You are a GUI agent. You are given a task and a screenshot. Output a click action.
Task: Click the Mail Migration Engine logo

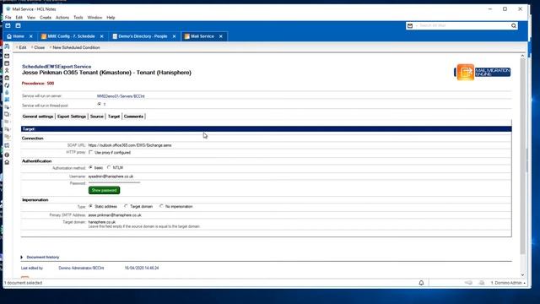(483, 72)
